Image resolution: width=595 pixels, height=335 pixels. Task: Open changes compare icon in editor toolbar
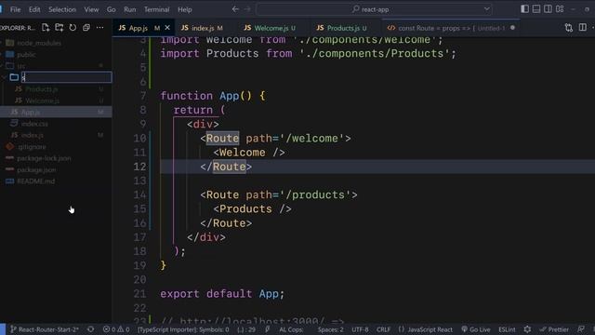[x=568, y=27]
